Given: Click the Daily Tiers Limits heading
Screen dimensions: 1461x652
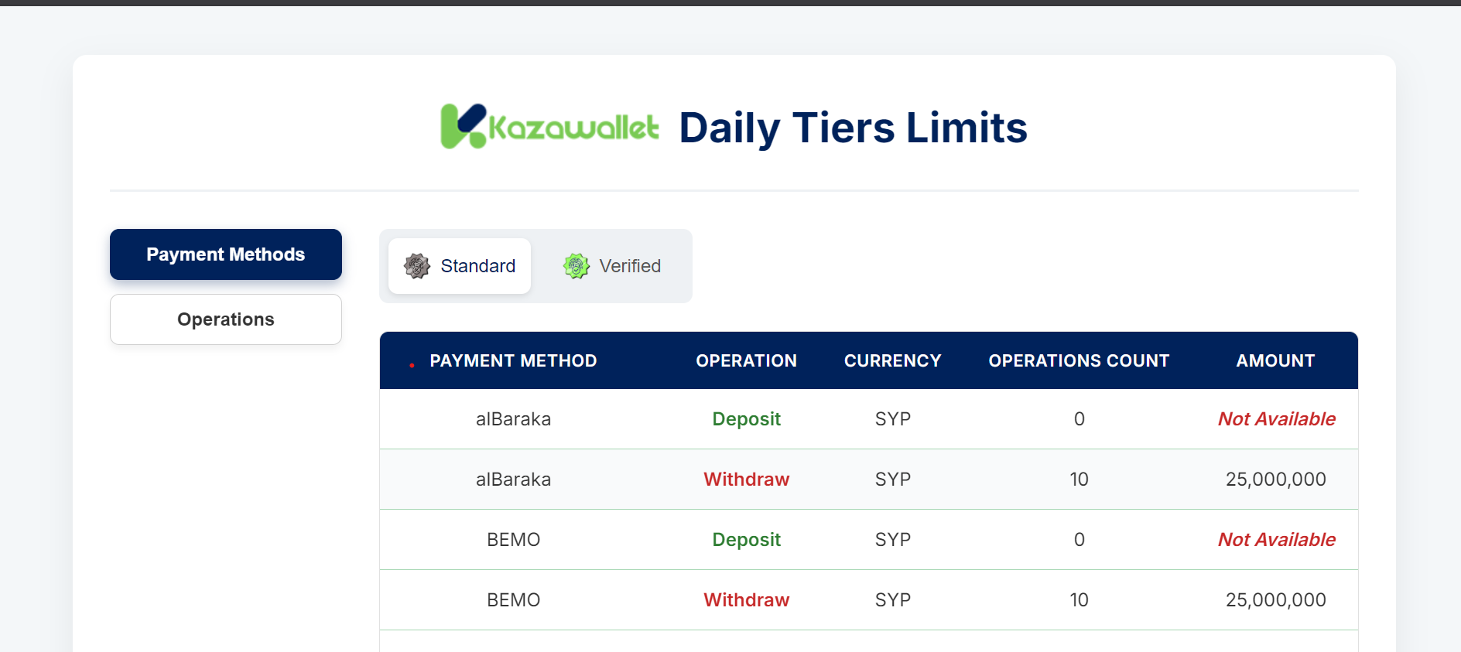Looking at the screenshot, I should tap(853, 128).
